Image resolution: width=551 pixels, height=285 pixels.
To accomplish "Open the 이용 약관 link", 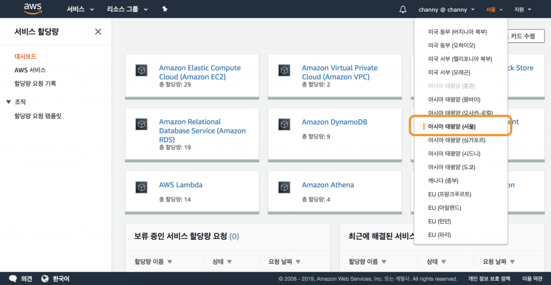I will click(532, 279).
